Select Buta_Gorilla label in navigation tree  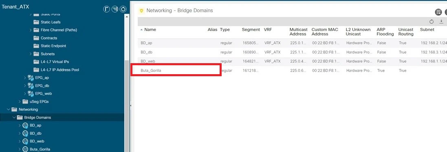click(x=40, y=149)
